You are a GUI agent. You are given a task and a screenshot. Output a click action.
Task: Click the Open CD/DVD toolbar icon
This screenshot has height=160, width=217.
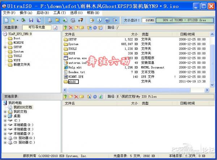coord(23,20)
